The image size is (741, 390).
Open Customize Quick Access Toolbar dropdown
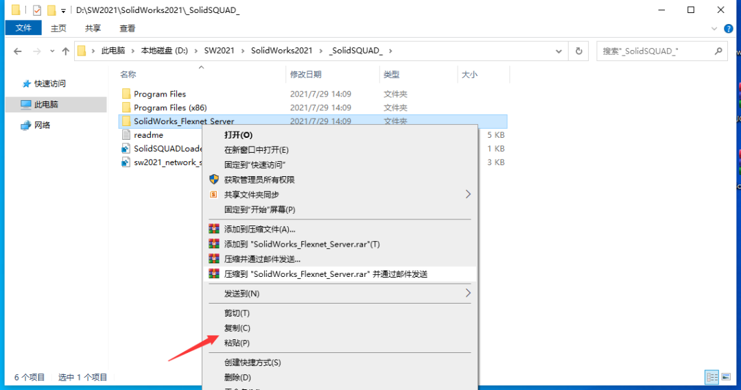[63, 10]
